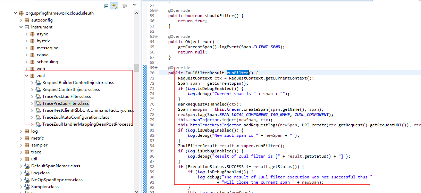Select TraceRestClientRibbonCommandFactory.class in the tree
Image resolution: width=421 pixels, height=193 pixels.
(x=88, y=110)
